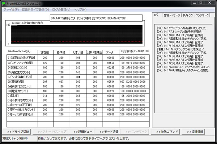Click status message 待機いたしております
The image size is (217, 144).
[x=84, y=139]
